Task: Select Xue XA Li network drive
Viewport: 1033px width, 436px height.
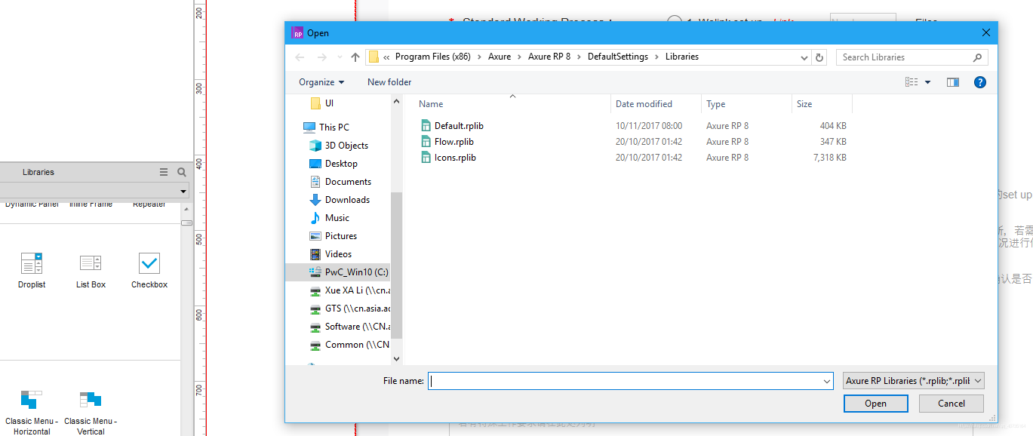Action: click(349, 290)
